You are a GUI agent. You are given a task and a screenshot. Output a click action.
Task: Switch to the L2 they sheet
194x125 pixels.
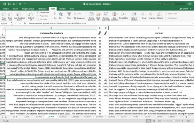tap(87, 117)
